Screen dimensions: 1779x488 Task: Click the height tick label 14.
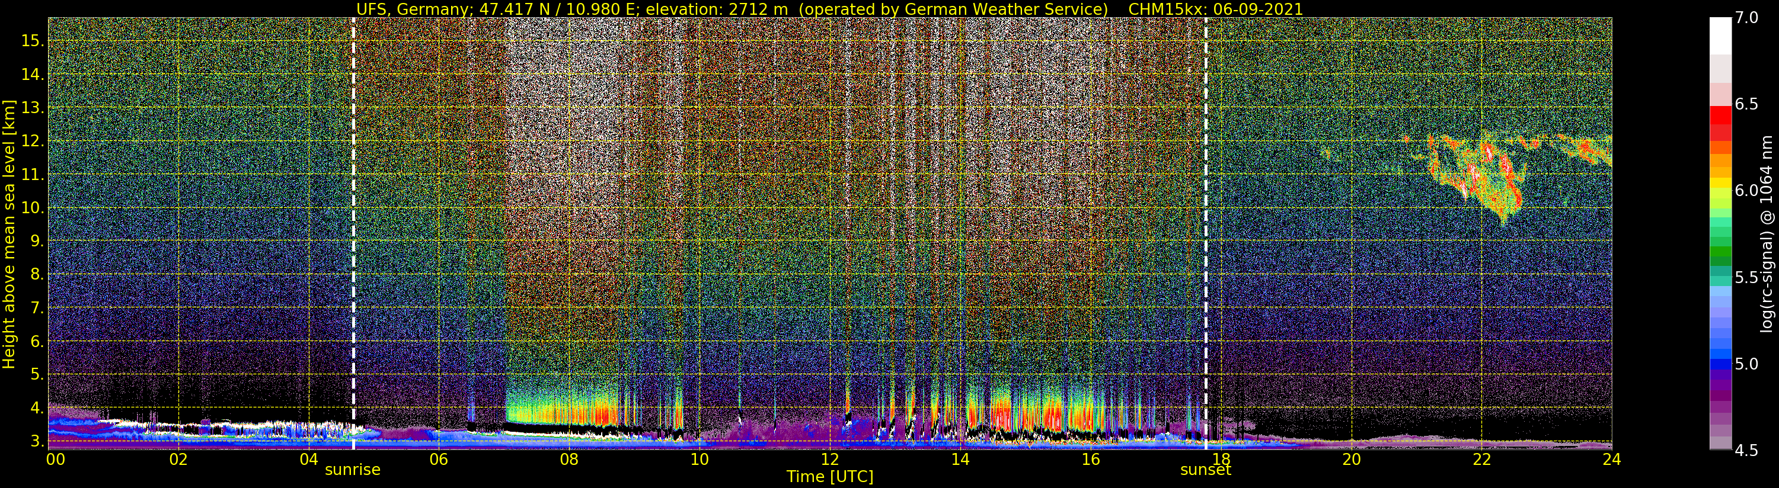tap(32, 75)
